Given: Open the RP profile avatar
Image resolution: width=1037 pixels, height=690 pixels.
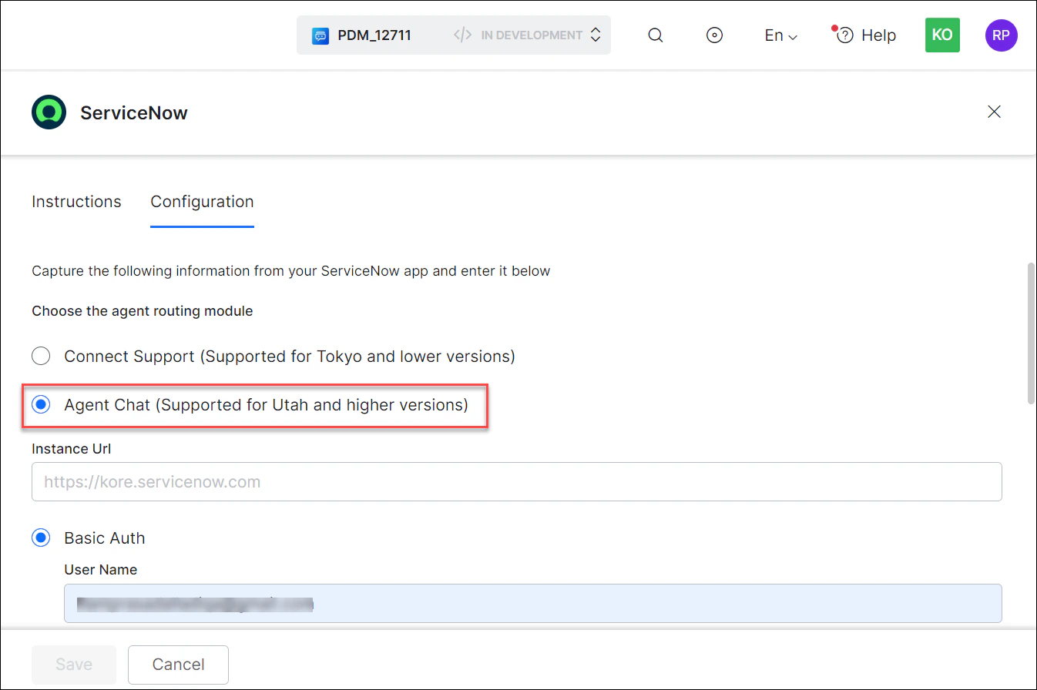Looking at the screenshot, I should click(1001, 35).
